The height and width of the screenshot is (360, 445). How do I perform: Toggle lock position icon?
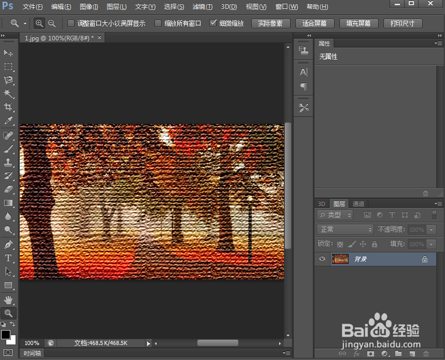point(363,244)
